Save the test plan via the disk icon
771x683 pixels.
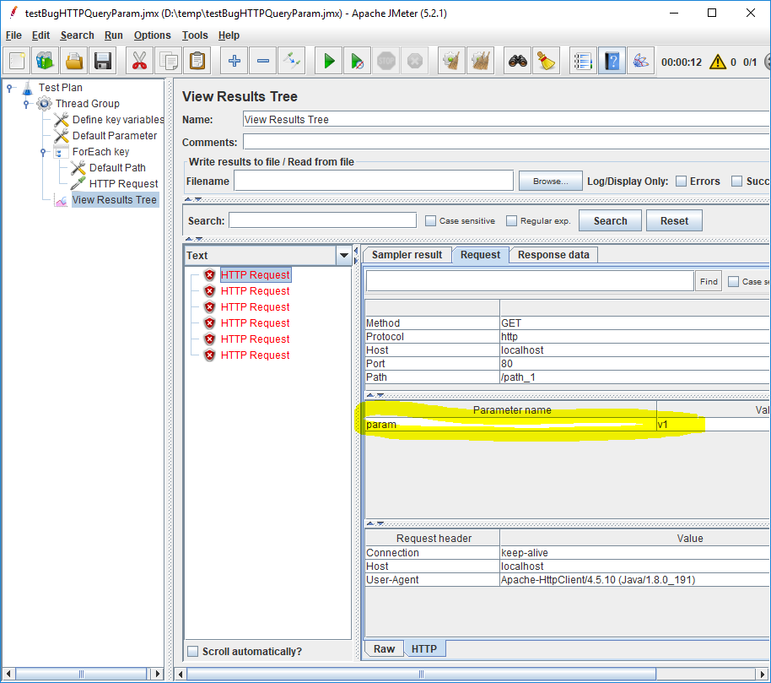102,60
